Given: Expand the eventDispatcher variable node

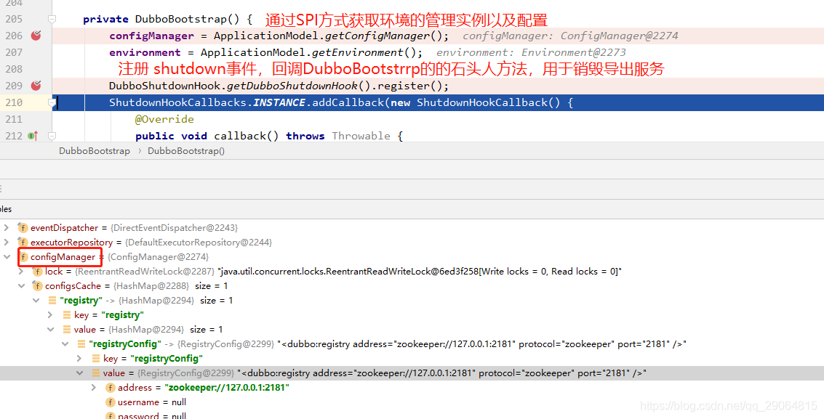Looking at the screenshot, I should click(x=7, y=227).
